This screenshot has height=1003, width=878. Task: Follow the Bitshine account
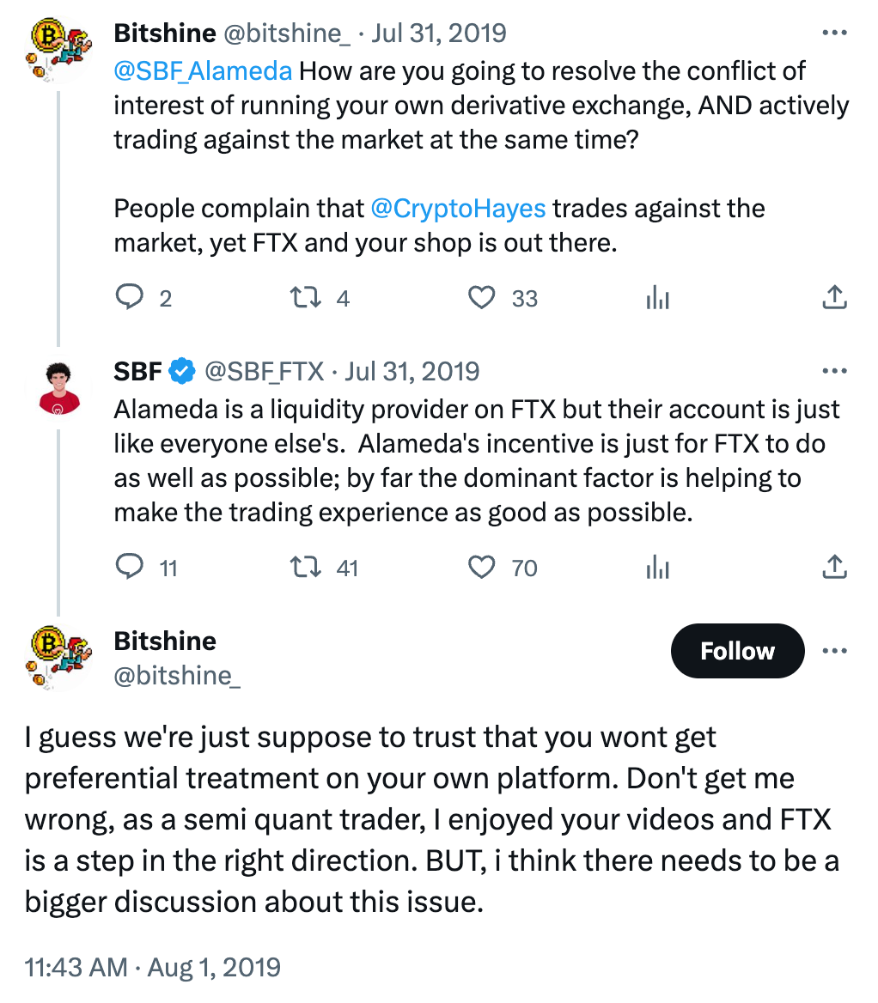tap(737, 651)
